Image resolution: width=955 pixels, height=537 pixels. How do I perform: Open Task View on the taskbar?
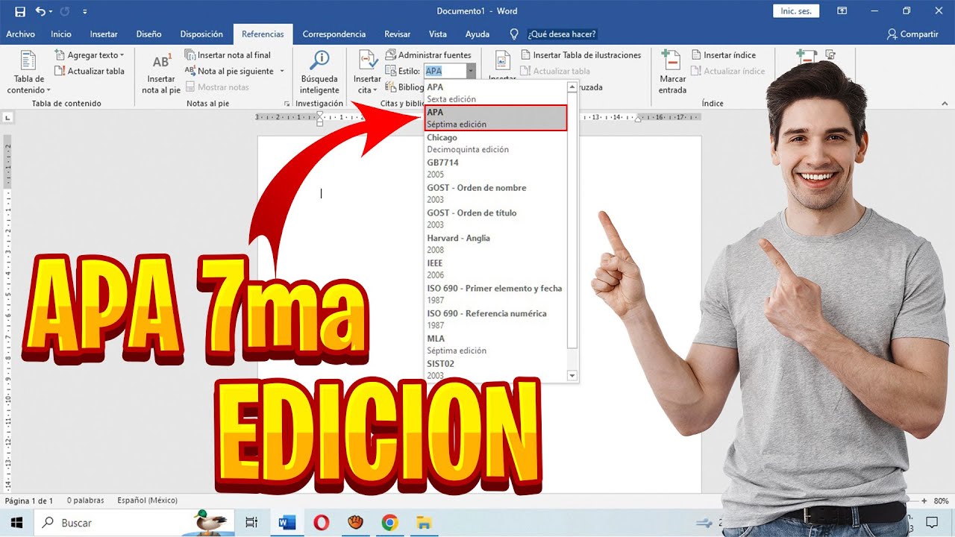(x=251, y=523)
